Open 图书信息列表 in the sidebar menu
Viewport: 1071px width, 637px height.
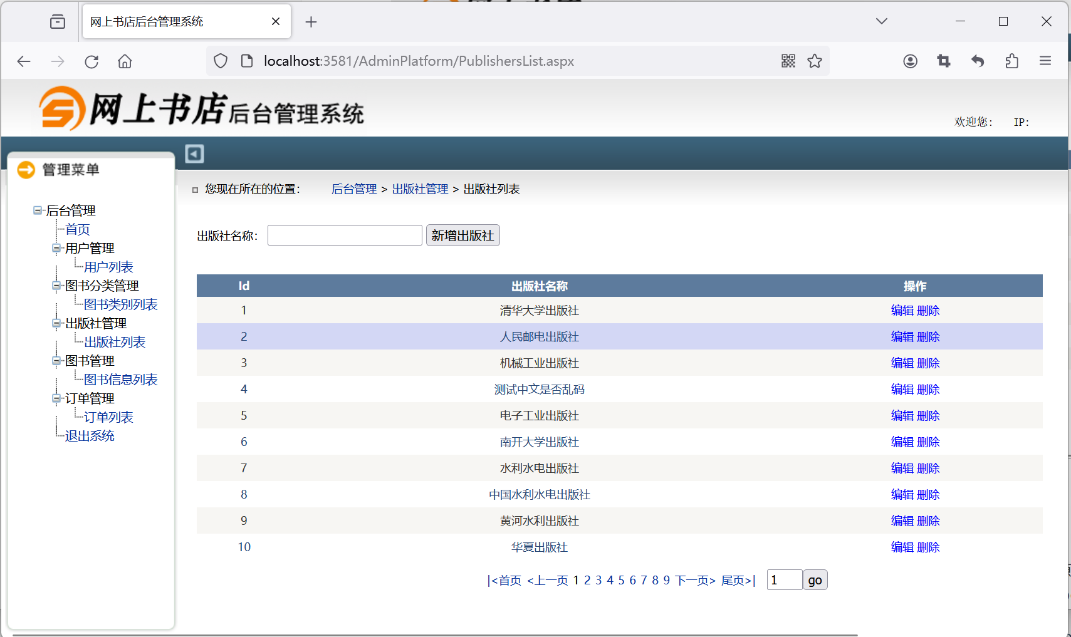[120, 380]
